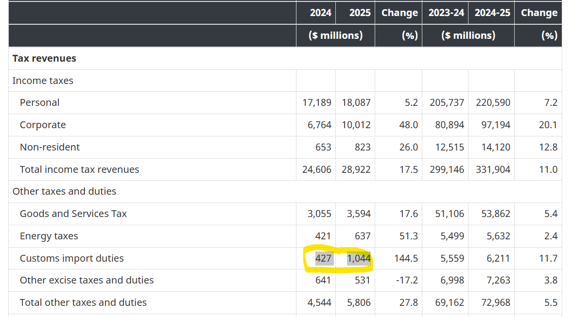
Task: Click the 144.5 percent change value
Action: point(406,258)
